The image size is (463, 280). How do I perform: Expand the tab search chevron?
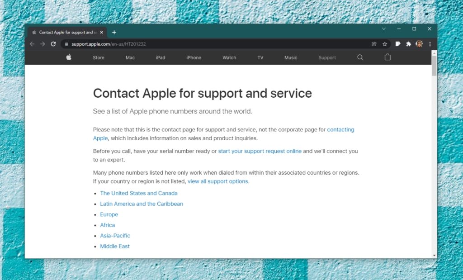(384, 29)
